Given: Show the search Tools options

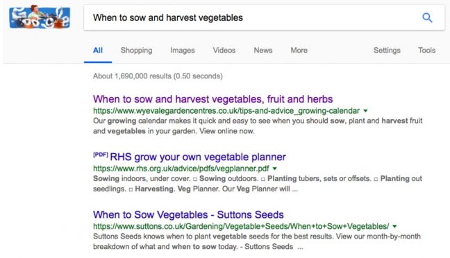Looking at the screenshot, I should pyautogui.click(x=427, y=50).
